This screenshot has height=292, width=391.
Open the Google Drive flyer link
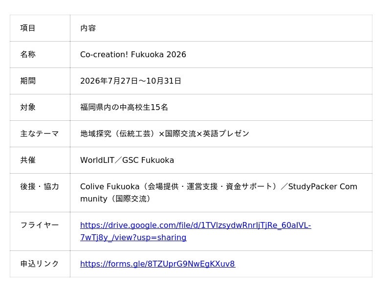tap(195, 231)
